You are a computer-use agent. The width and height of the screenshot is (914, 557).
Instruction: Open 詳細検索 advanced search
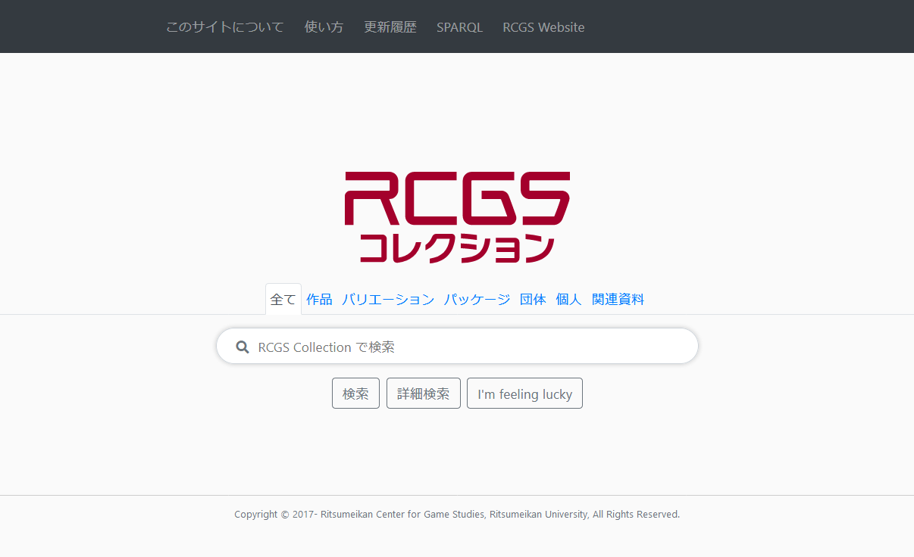pos(423,394)
